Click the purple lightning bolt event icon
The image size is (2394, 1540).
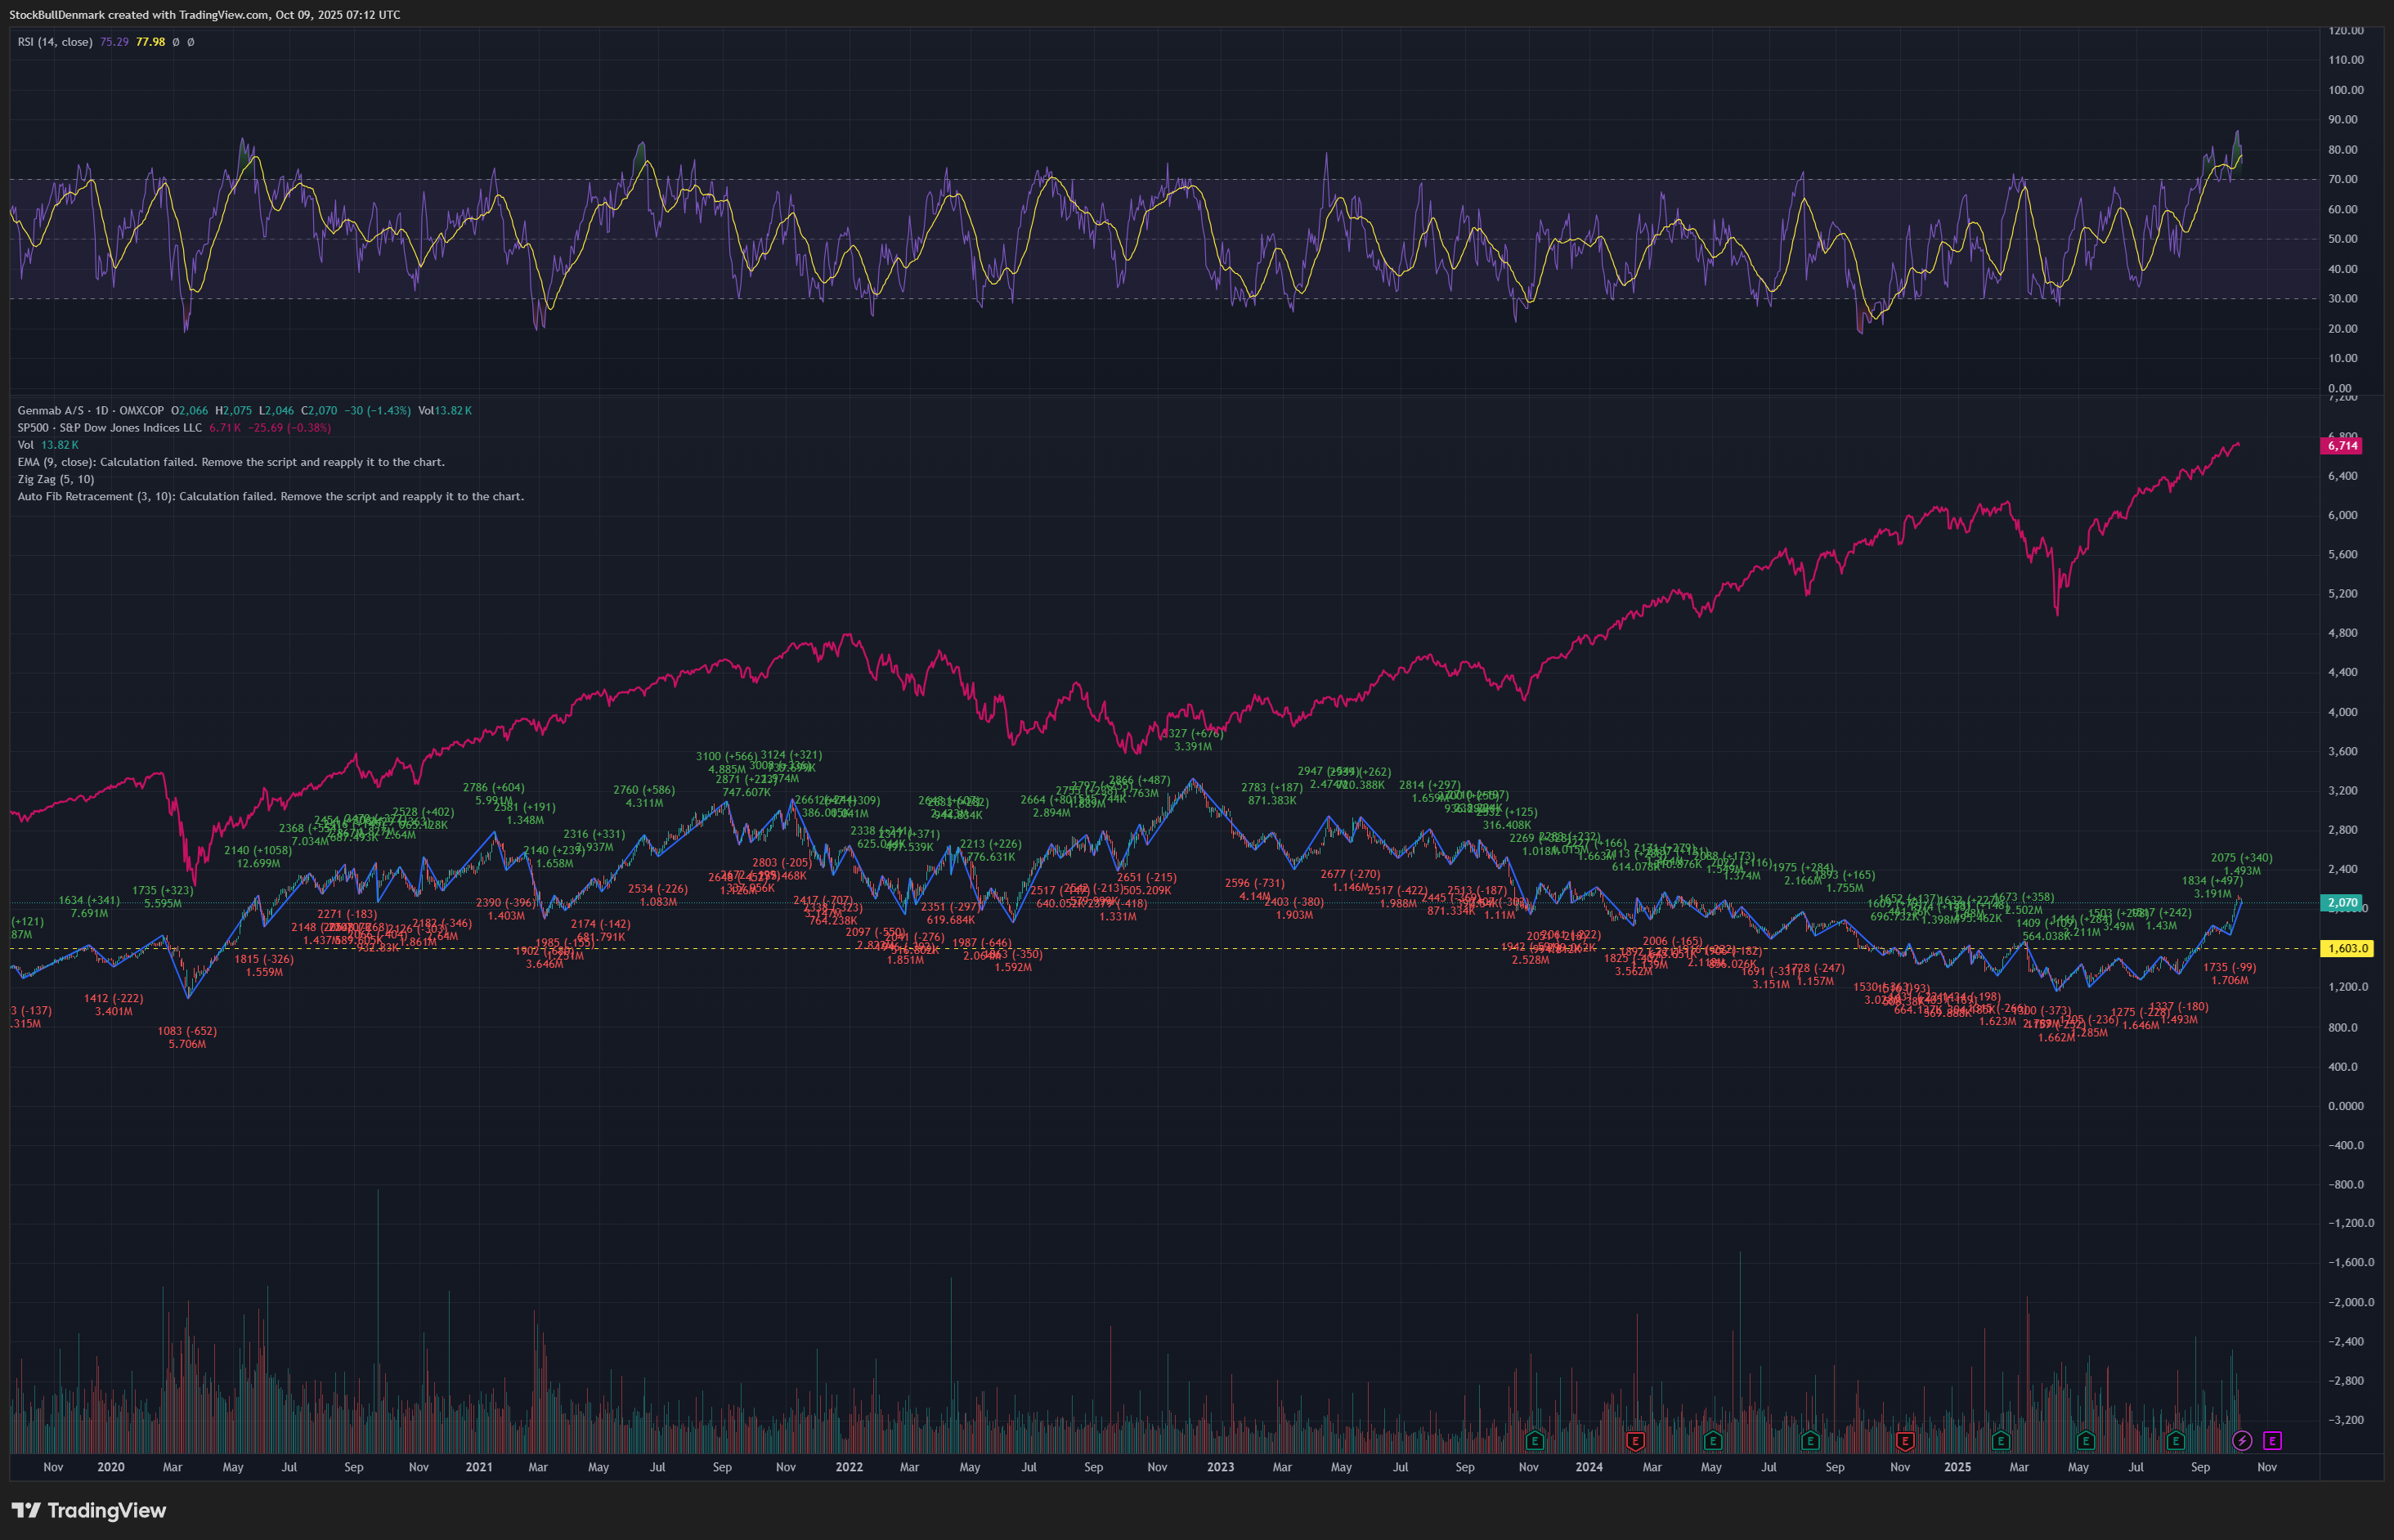pyautogui.click(x=2242, y=1441)
